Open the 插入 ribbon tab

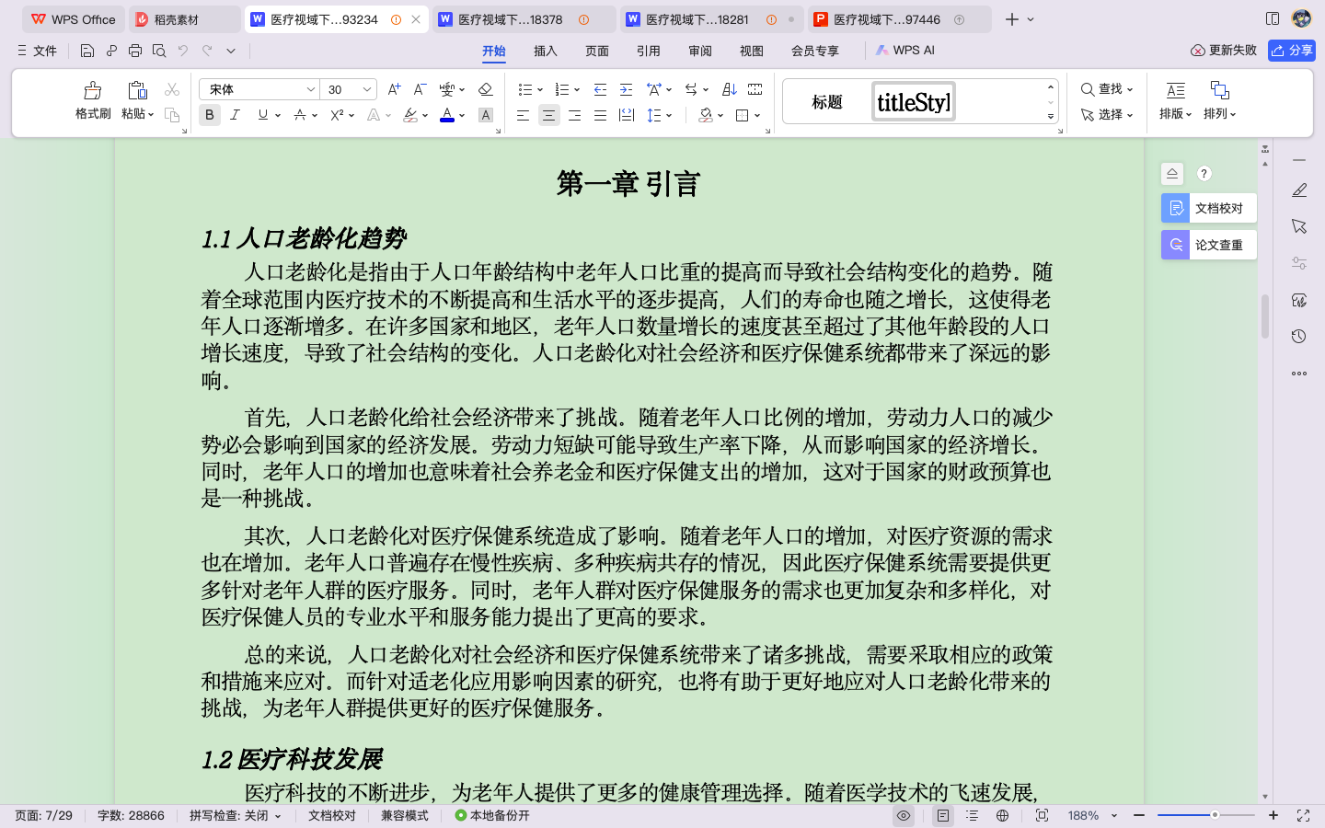546,51
